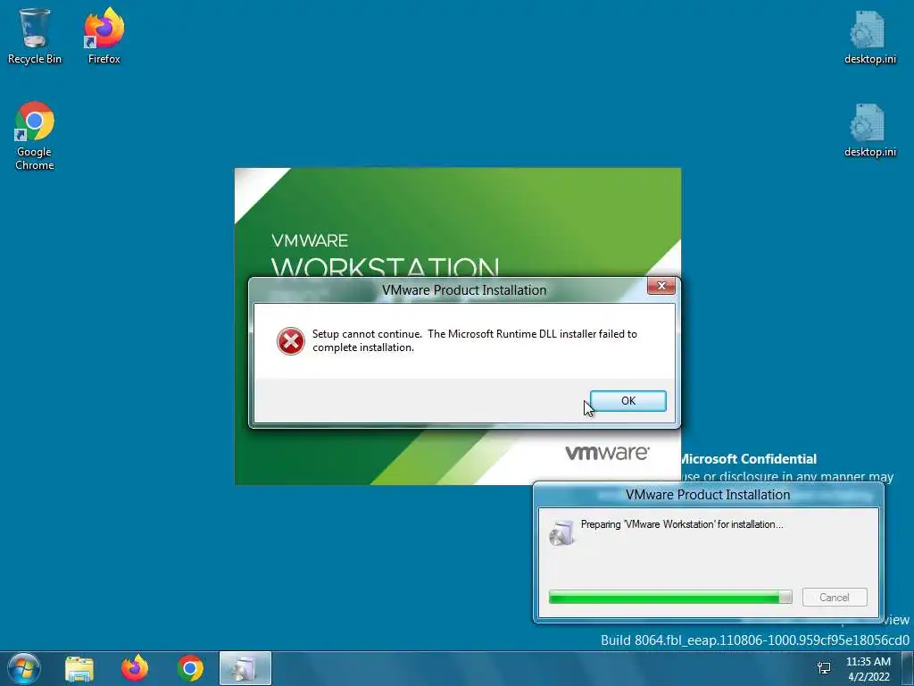This screenshot has height=686, width=914.
Task: Click the network icon in system tray
Action: point(824,668)
